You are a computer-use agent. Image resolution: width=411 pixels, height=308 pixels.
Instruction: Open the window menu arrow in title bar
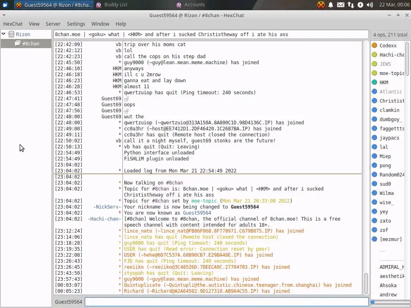click(x=4, y=16)
